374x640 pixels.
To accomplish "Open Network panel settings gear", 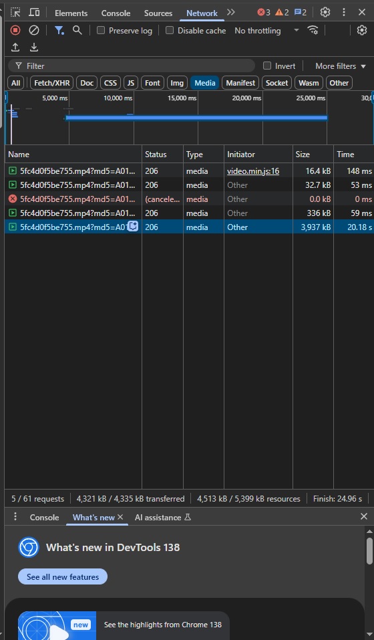I will 362,30.
